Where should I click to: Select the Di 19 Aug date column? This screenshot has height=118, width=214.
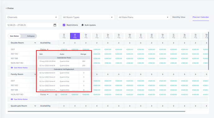[x=141, y=36]
